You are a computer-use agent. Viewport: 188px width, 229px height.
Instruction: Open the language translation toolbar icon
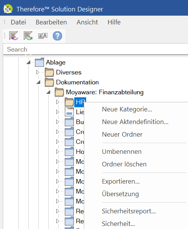point(43,36)
